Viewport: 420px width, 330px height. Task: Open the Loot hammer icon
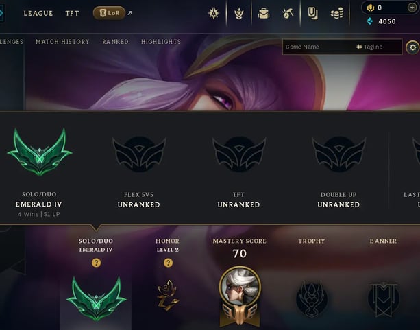click(x=288, y=13)
